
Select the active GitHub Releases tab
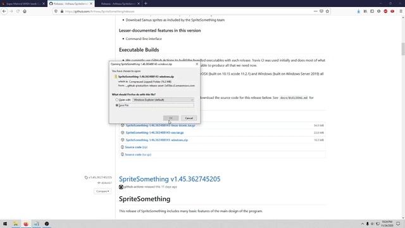tap(70, 4)
